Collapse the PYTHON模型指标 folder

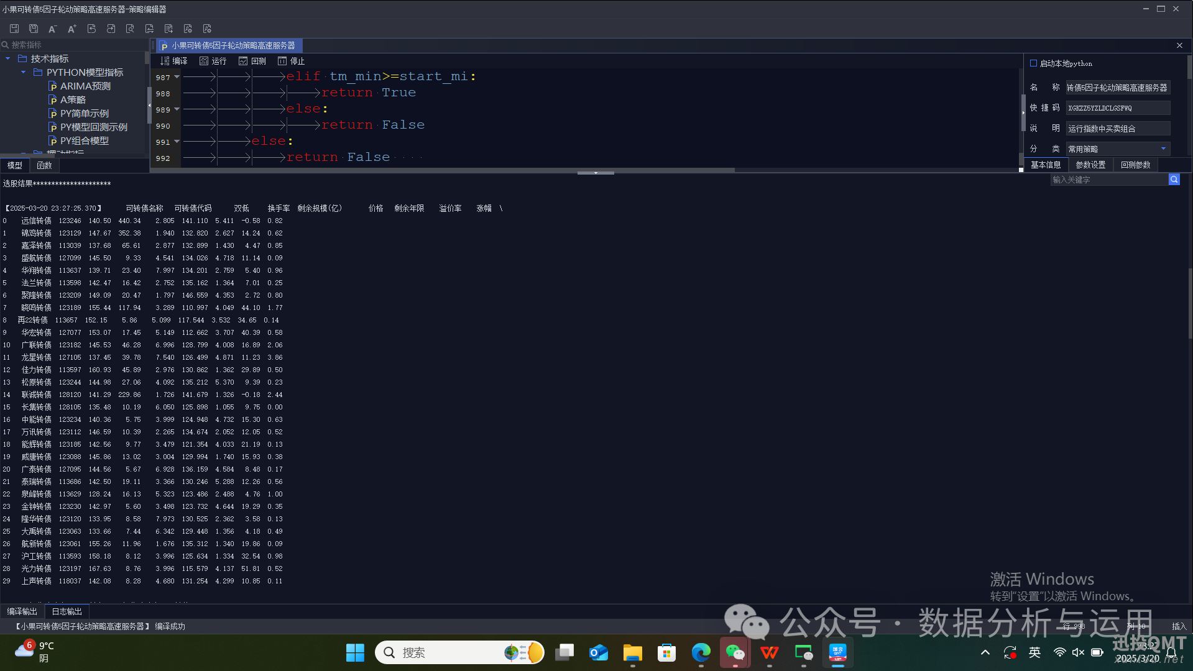click(23, 72)
